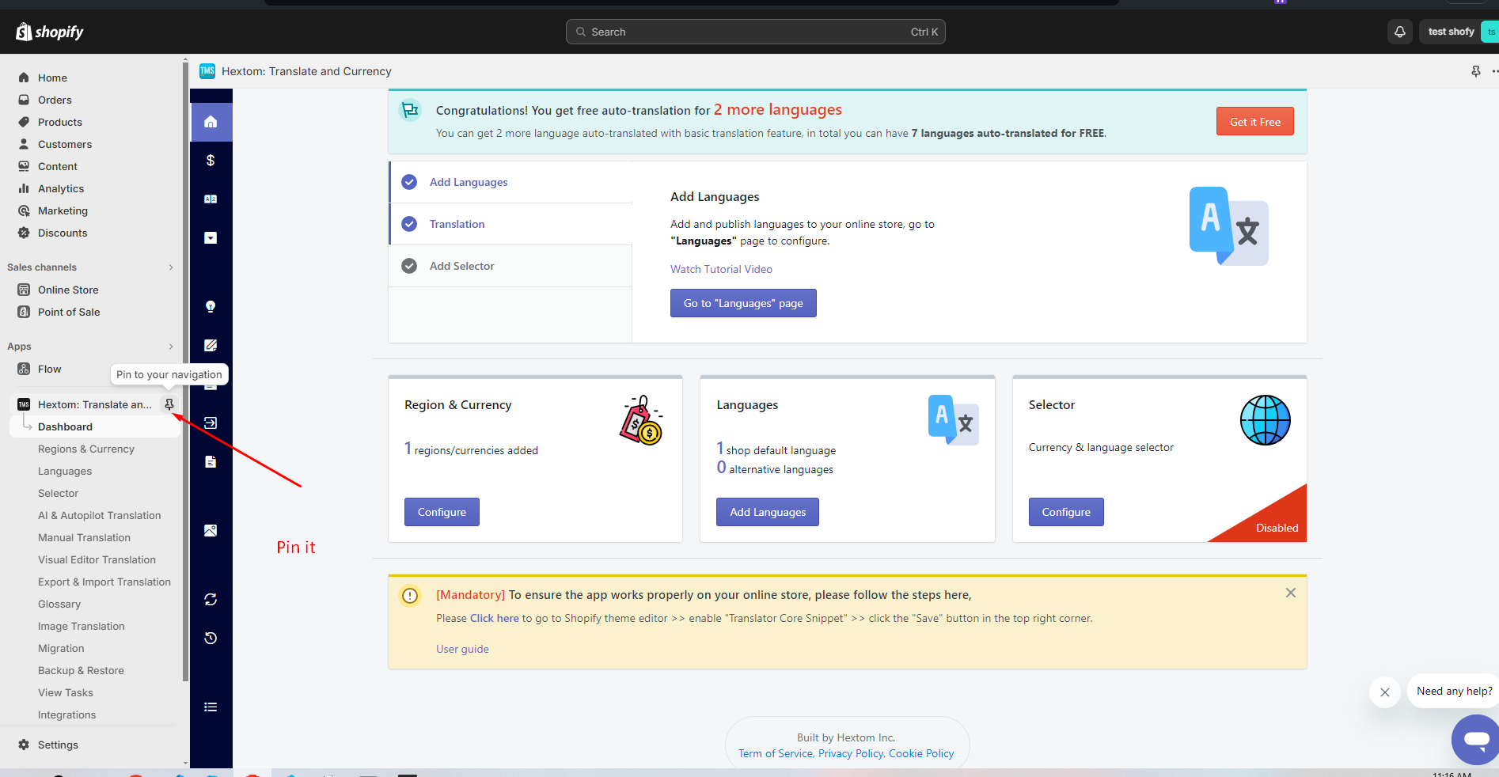The width and height of the screenshot is (1499, 777).
Task: Click the export arrow icon in dark sidebar
Action: (x=211, y=423)
